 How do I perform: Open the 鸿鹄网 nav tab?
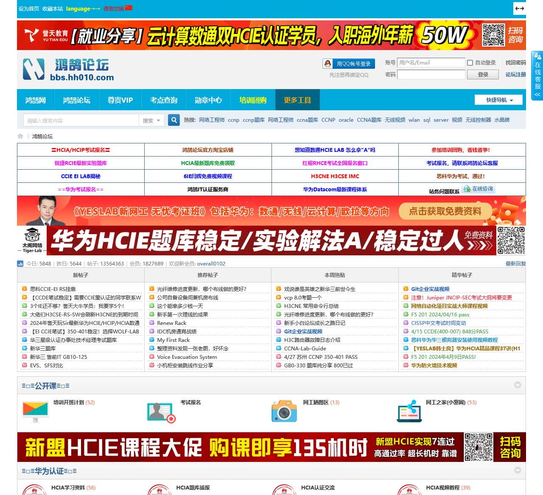[x=36, y=100]
